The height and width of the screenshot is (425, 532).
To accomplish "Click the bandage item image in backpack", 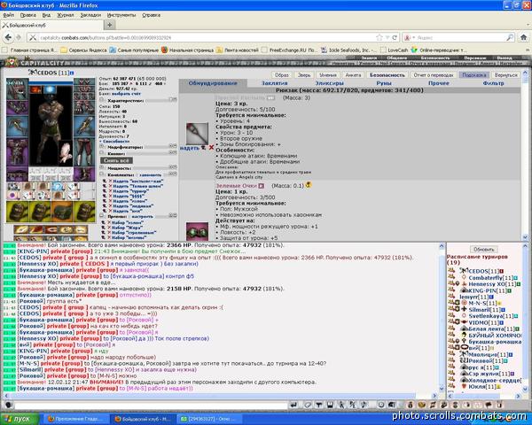I will [x=197, y=134].
